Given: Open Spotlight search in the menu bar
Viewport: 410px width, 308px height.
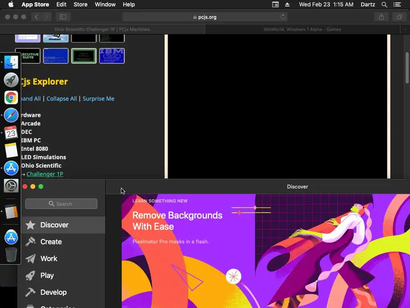Looking at the screenshot, I should [x=384, y=4].
